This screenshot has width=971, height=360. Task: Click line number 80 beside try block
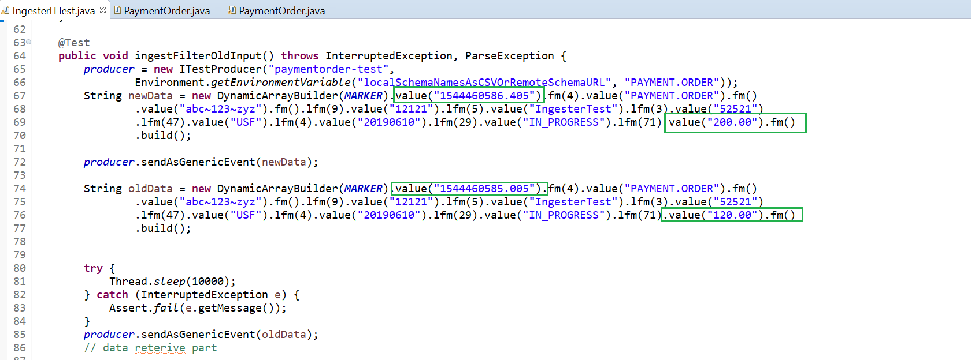pos(20,268)
